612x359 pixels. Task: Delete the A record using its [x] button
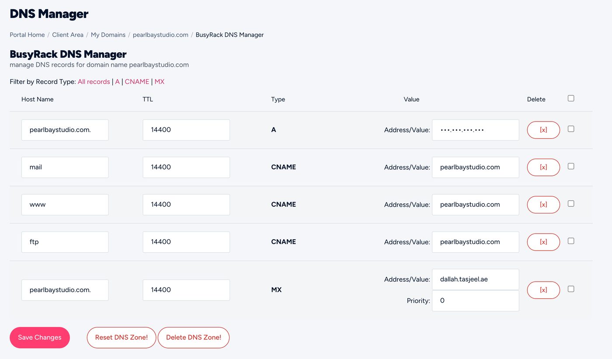[543, 130]
